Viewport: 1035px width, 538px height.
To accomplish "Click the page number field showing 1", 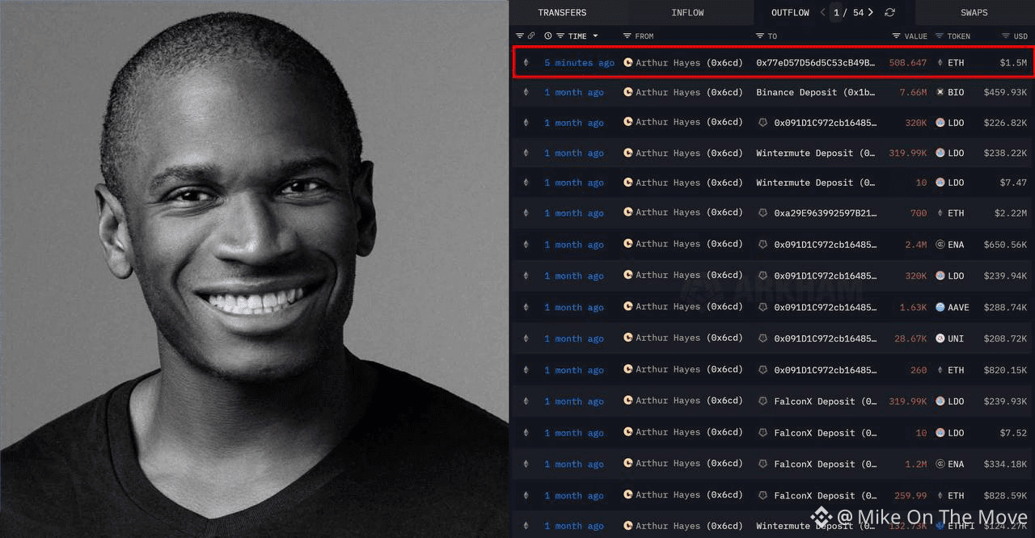I will click(837, 12).
